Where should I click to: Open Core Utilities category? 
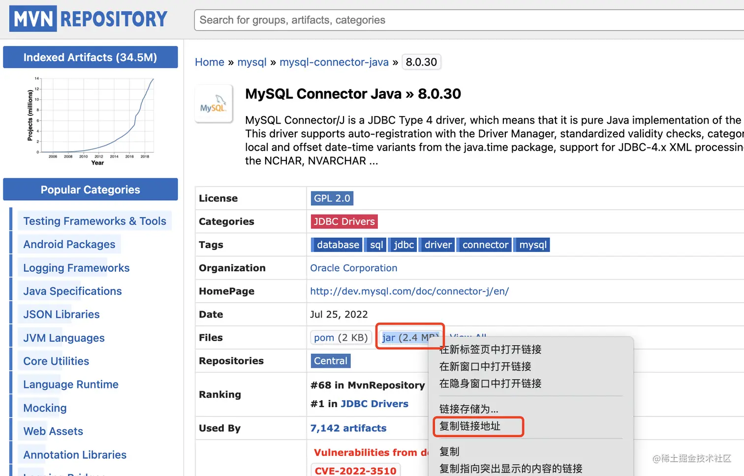(x=56, y=361)
